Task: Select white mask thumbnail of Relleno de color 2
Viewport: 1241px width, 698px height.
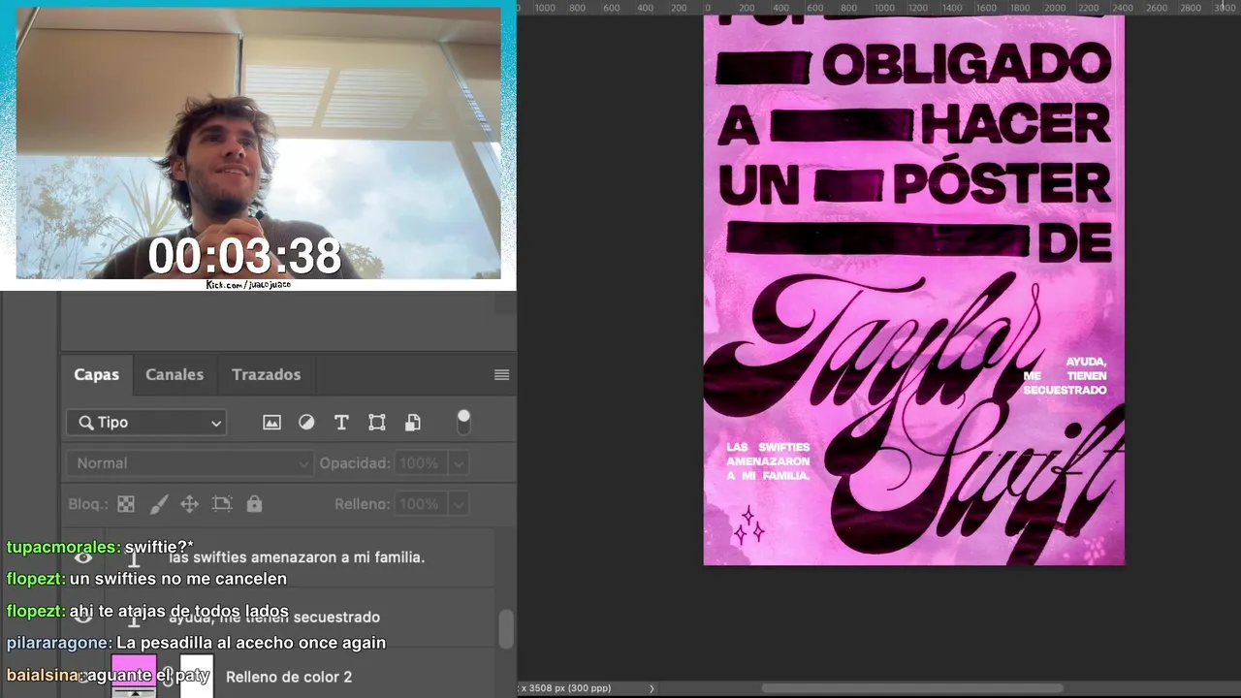Action: pyautogui.click(x=197, y=676)
